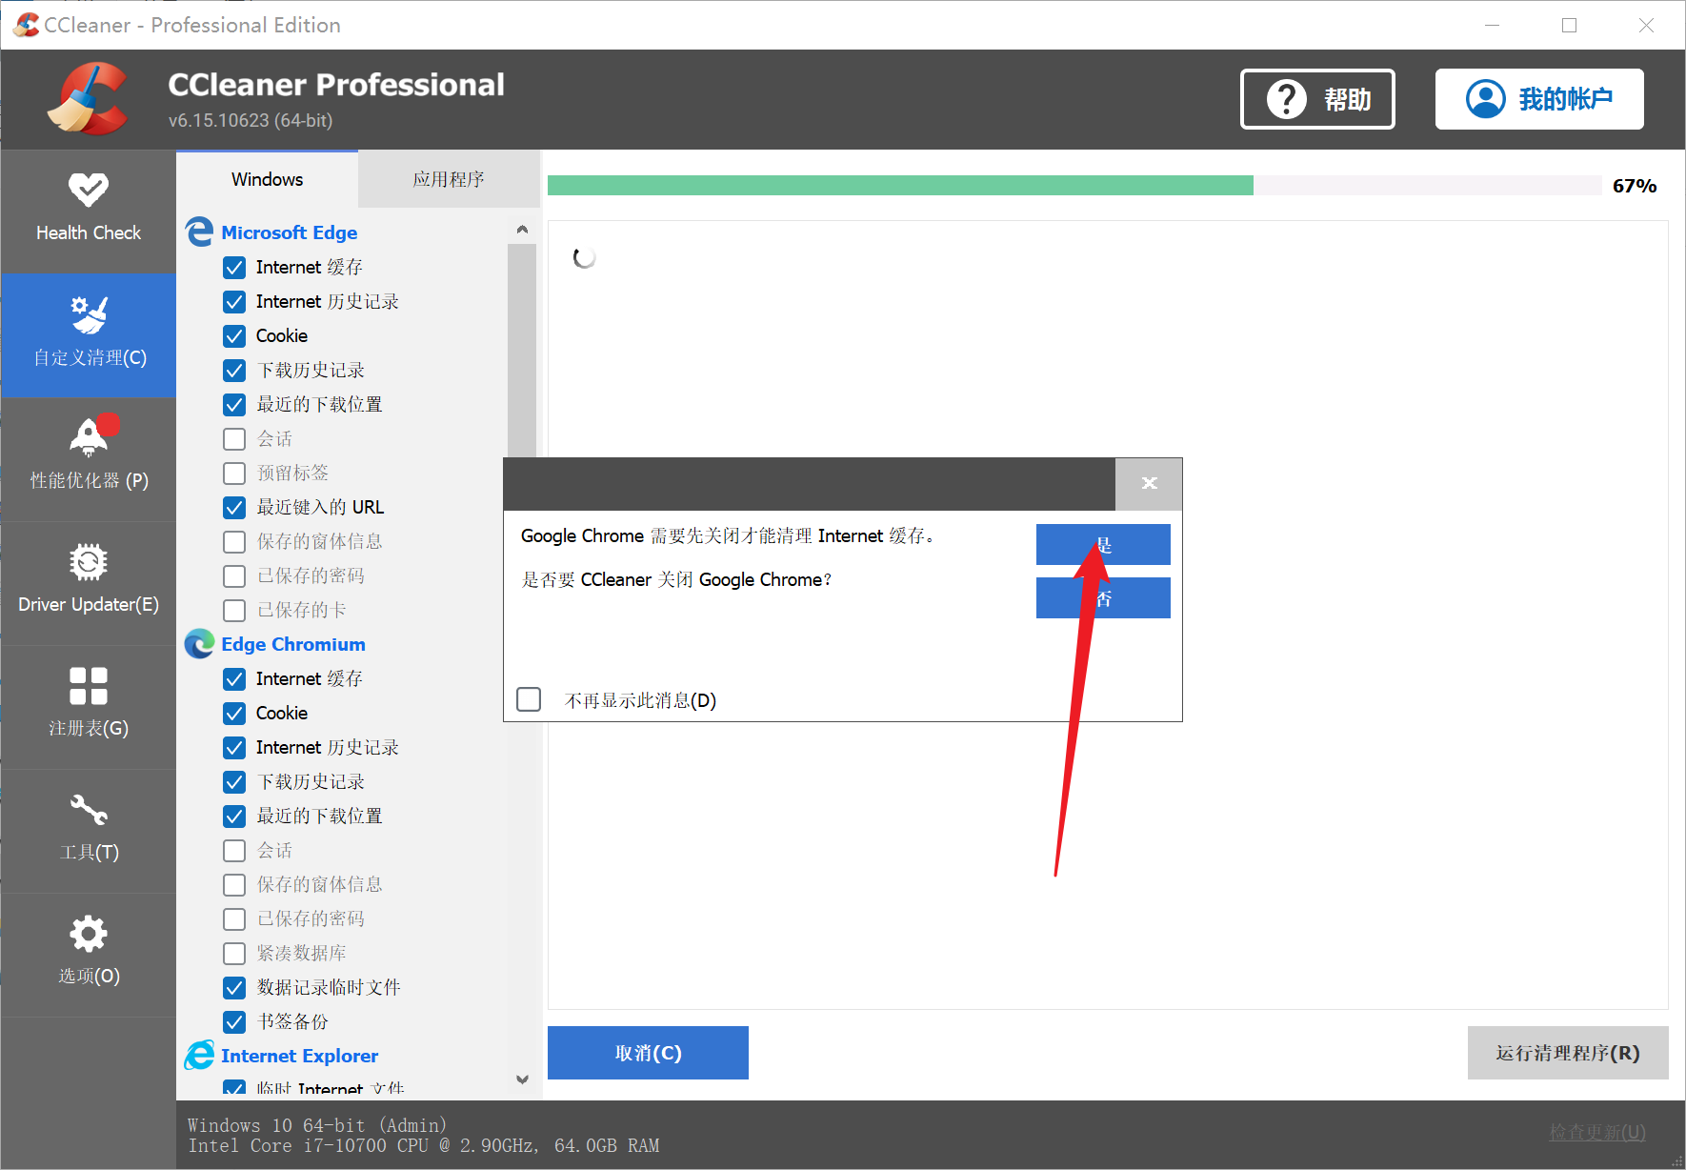The width and height of the screenshot is (1686, 1170).
Task: Select the Custom Clean broom icon
Action: (x=89, y=314)
